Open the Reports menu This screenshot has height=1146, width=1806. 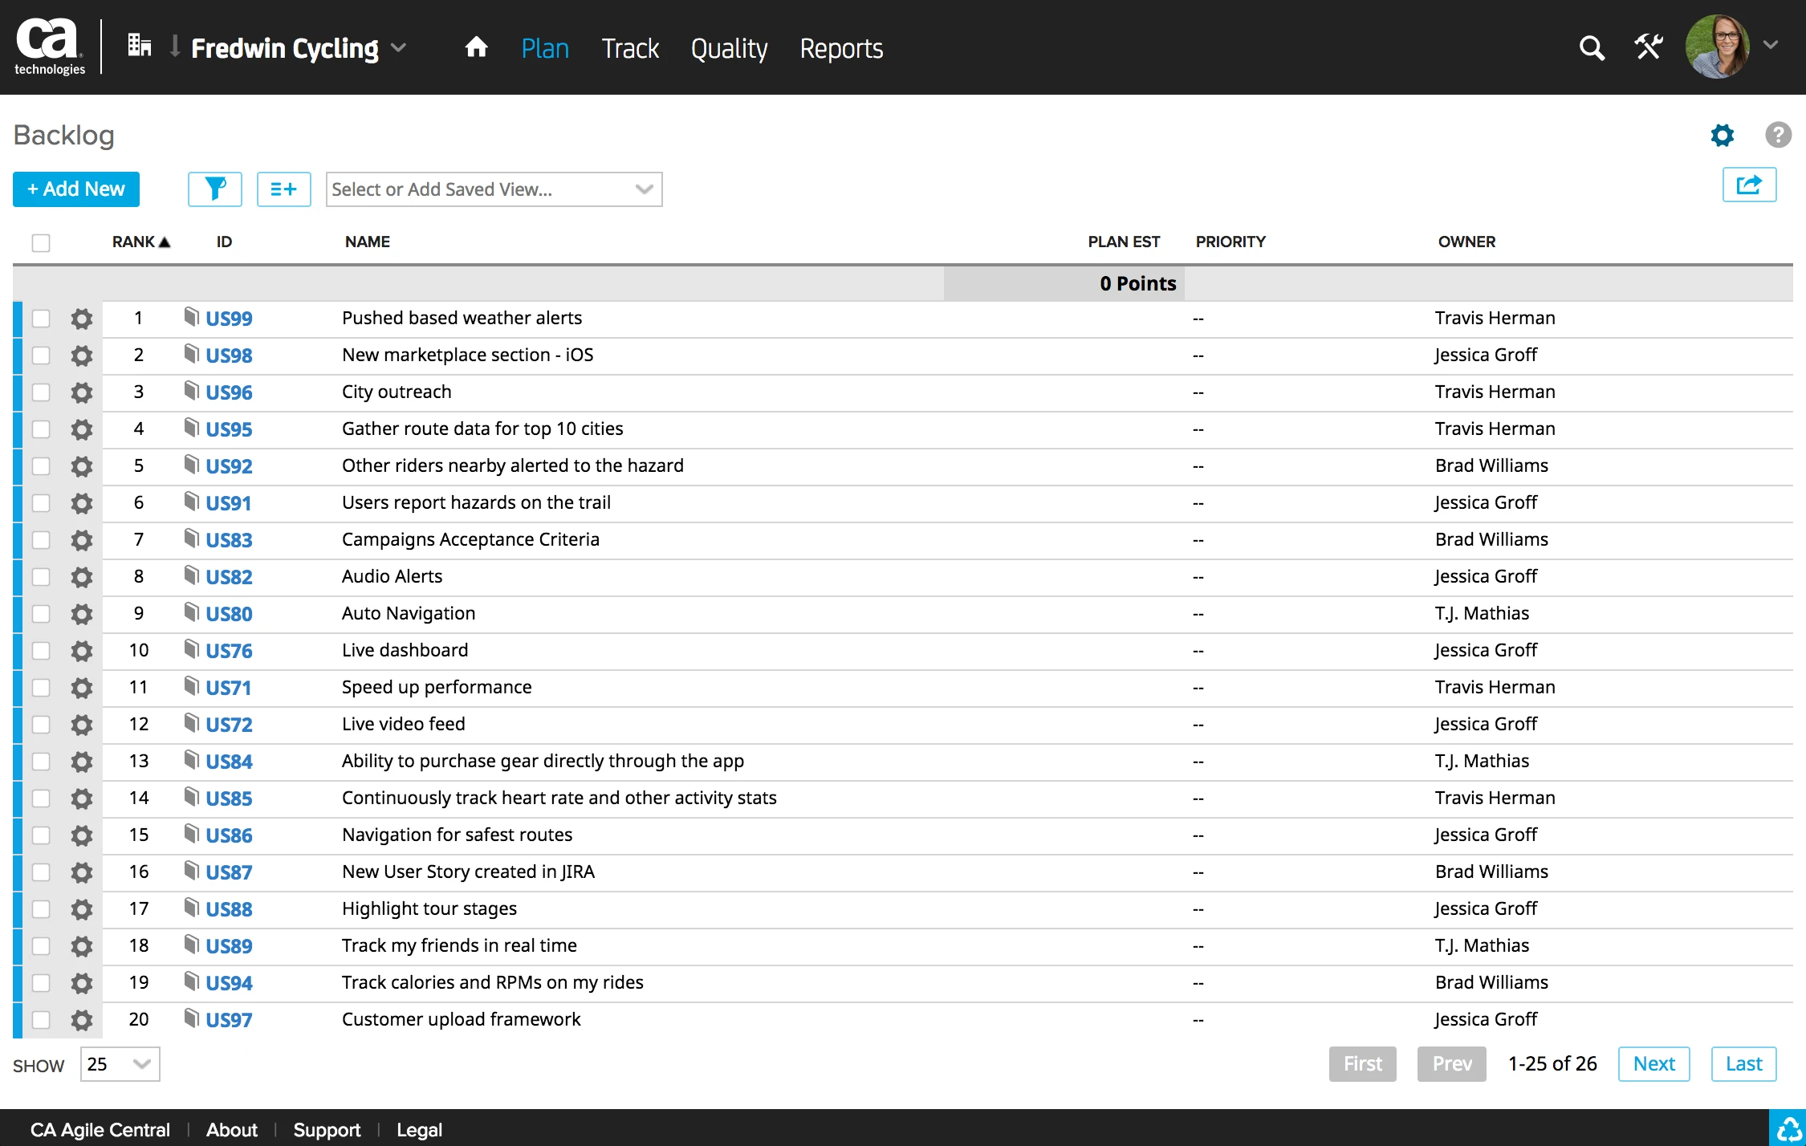(x=841, y=49)
